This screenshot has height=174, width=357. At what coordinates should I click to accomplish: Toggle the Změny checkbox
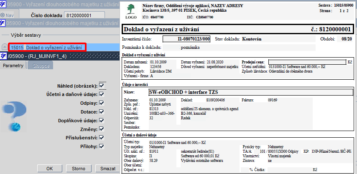point(102,129)
